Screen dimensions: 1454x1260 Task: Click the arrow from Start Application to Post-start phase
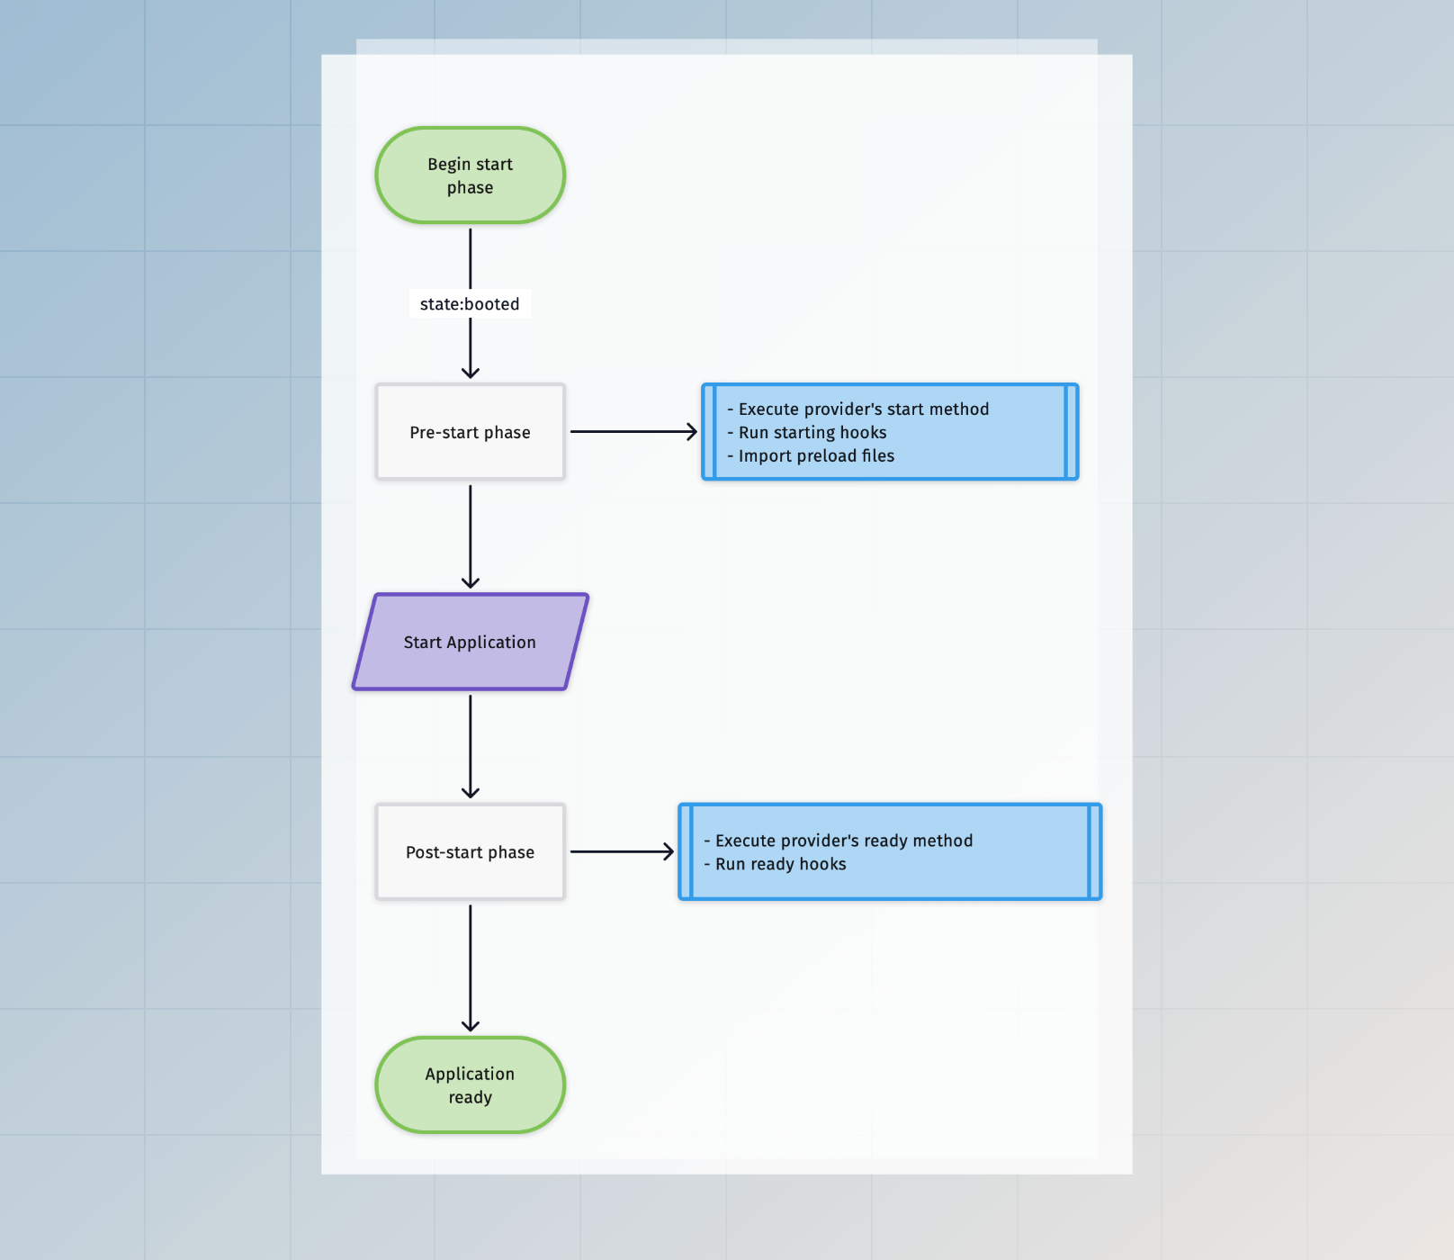pyautogui.click(x=469, y=747)
